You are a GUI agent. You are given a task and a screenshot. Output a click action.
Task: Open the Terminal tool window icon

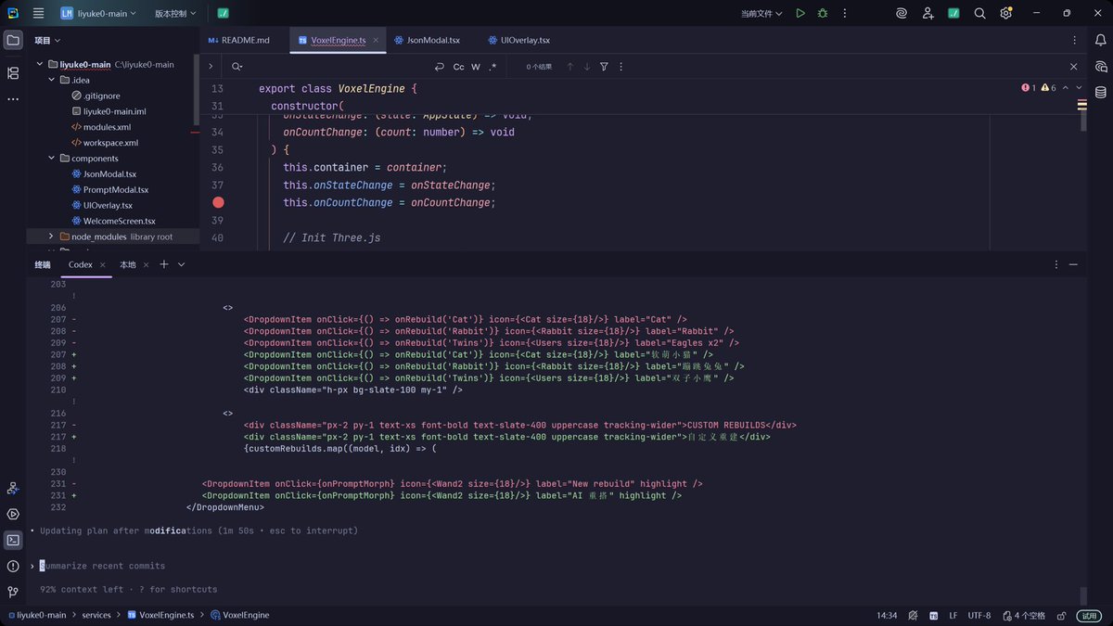click(13, 540)
